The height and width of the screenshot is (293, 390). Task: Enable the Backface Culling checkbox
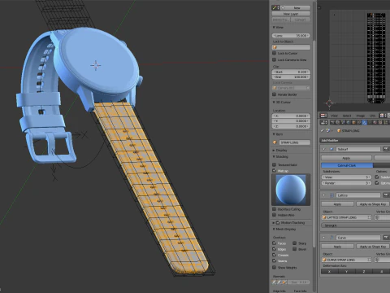[x=274, y=209]
